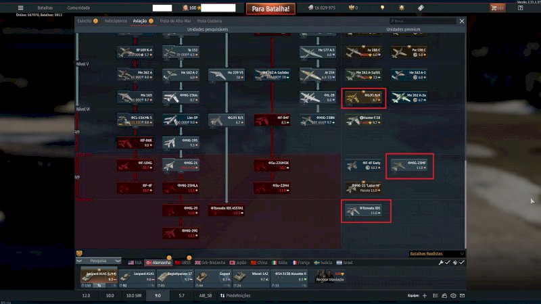This screenshot has width=541, height=304.
Task: Open the Batalhas menu
Action: pos(45,7)
